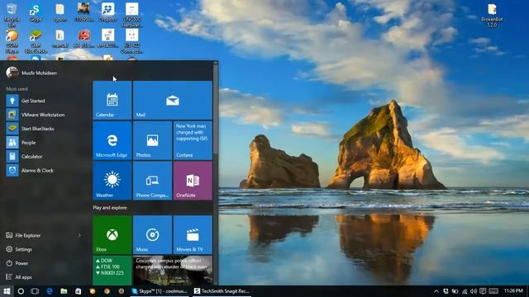The width and height of the screenshot is (529, 297).
Task: Open the Action Center notifications icon
Action: [483, 291]
